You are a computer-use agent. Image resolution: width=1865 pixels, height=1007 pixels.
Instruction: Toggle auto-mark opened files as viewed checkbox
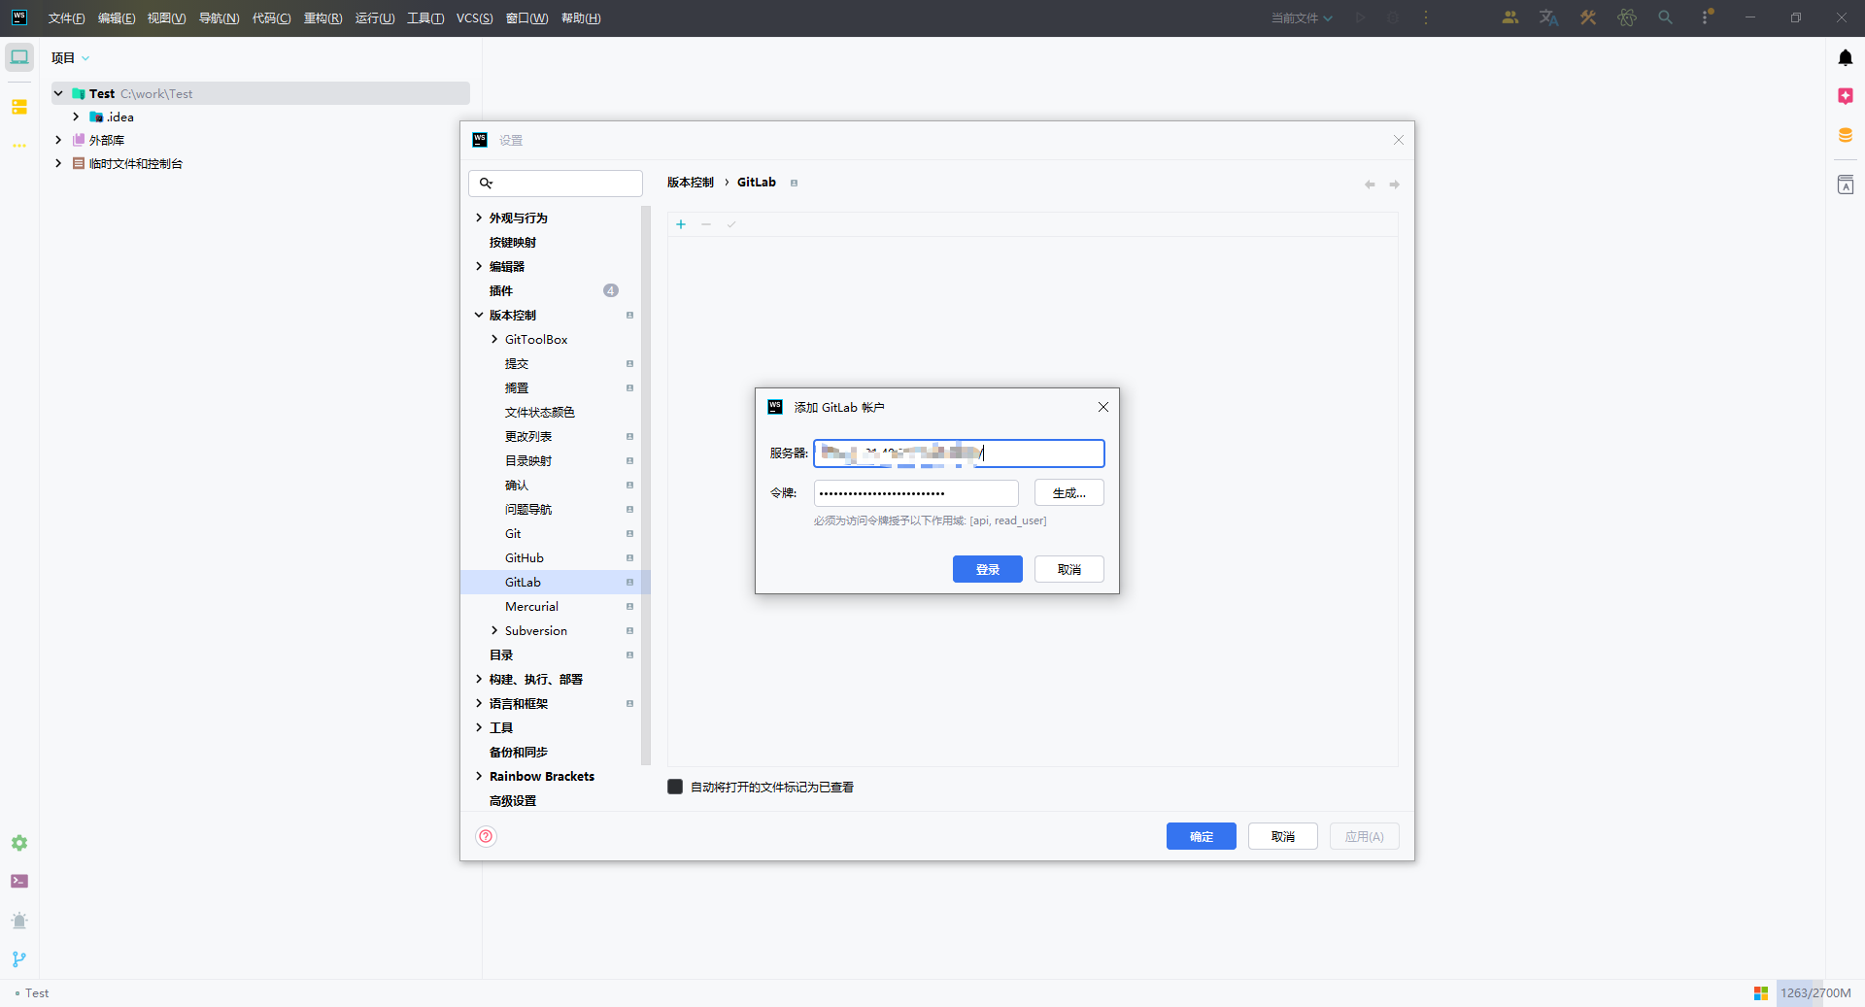pos(675,787)
